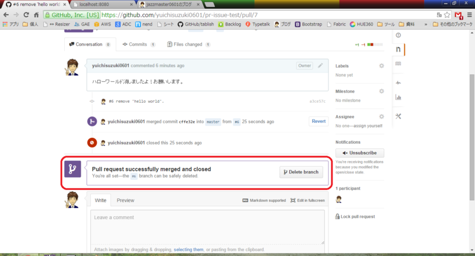Click the browser forward arrow

[16, 15]
